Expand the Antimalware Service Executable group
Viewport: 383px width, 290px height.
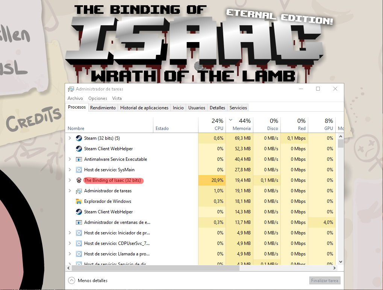click(70, 159)
